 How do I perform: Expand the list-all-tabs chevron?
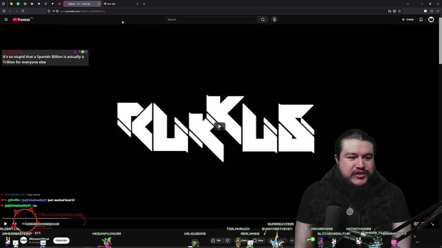[408, 4]
